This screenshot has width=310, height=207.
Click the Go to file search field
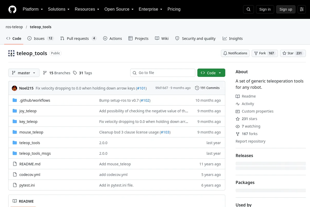pos(163,73)
